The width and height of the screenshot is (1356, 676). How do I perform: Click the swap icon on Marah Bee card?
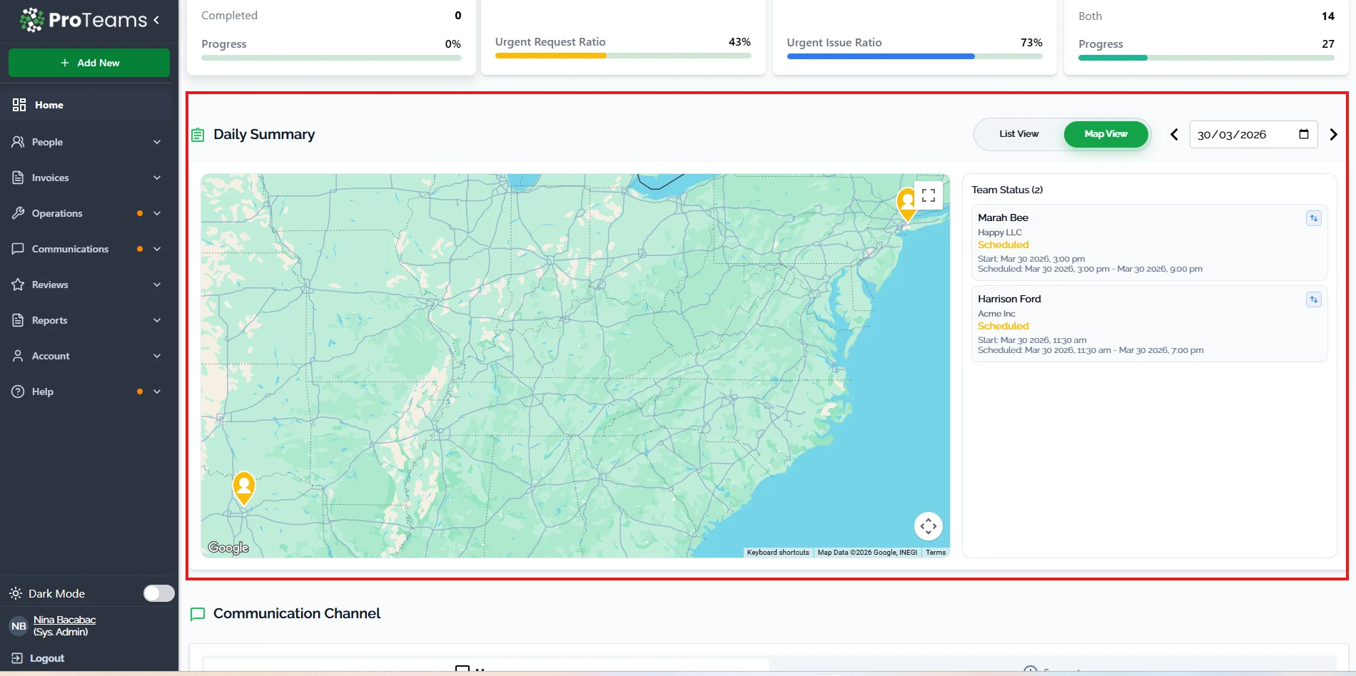coord(1313,219)
